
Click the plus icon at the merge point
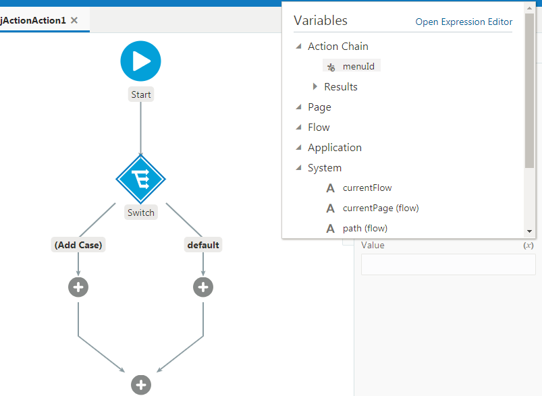(x=140, y=385)
